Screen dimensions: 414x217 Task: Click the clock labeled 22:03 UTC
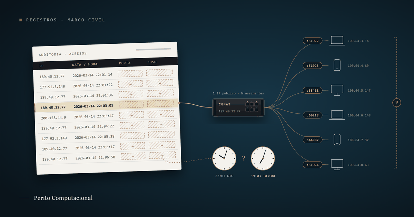224,158
